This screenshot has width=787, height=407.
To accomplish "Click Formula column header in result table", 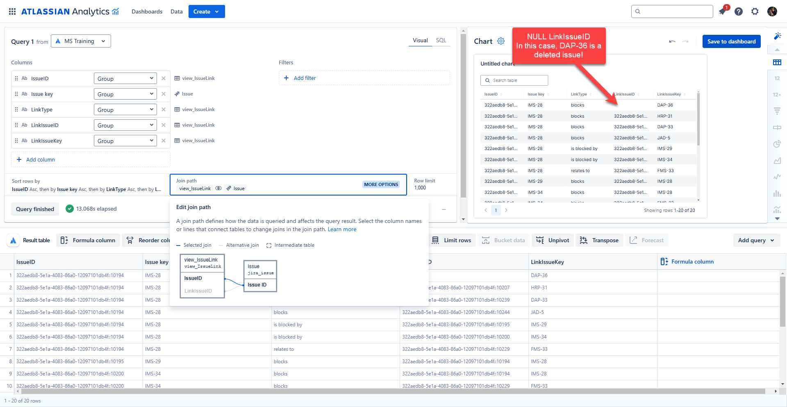I will [x=687, y=261].
